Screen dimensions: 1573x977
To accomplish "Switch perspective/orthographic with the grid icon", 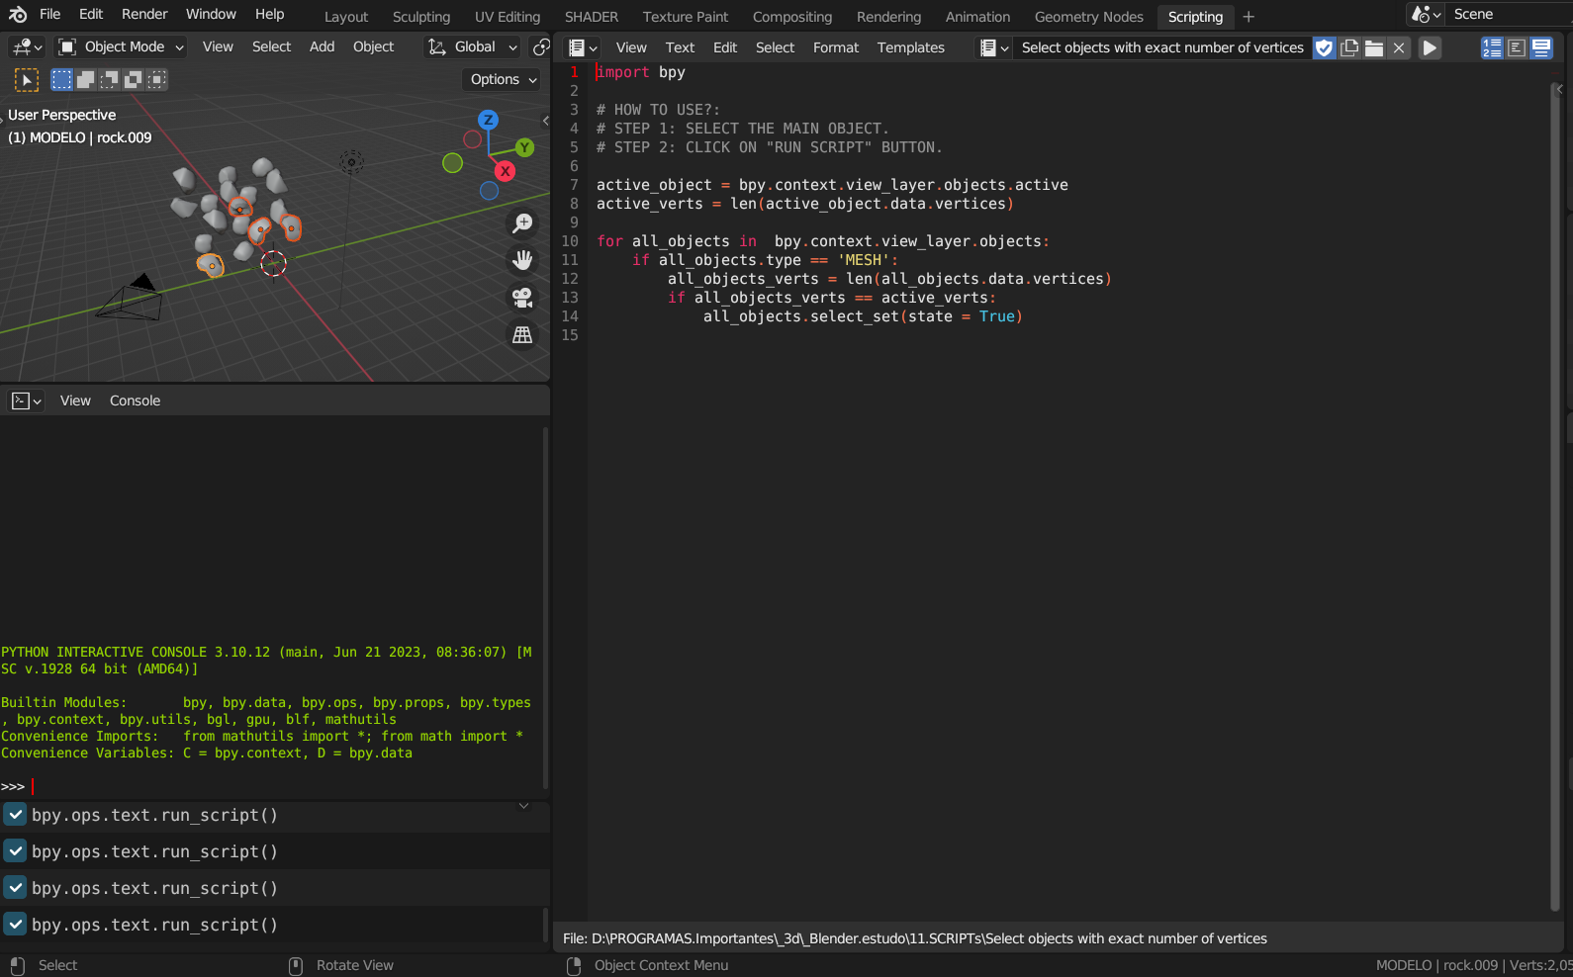I will [522, 335].
